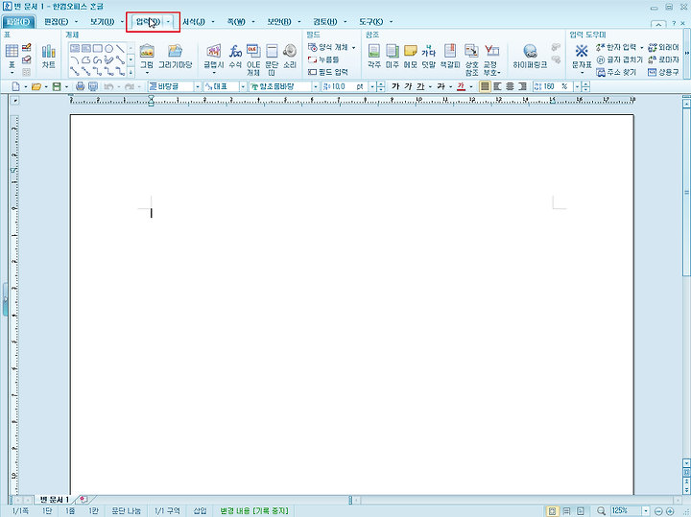Open the 보기(U) menu

pos(102,21)
